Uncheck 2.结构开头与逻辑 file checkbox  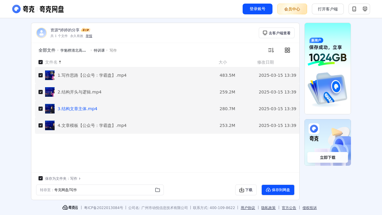pyautogui.click(x=41, y=92)
